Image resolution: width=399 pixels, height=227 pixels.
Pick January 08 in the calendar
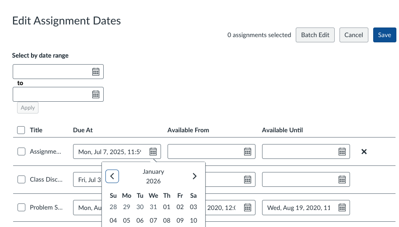[x=167, y=220]
